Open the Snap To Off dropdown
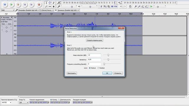Screen dimensions: 189x106 click(24, 102)
